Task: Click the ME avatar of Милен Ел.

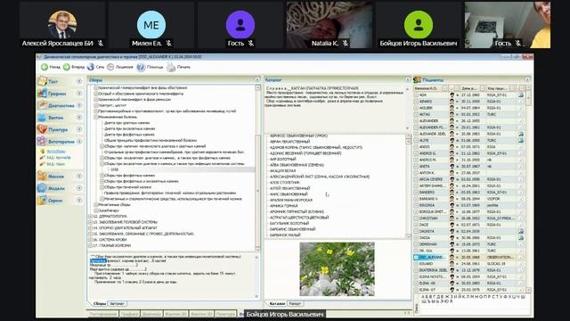Action: pyautogui.click(x=151, y=25)
